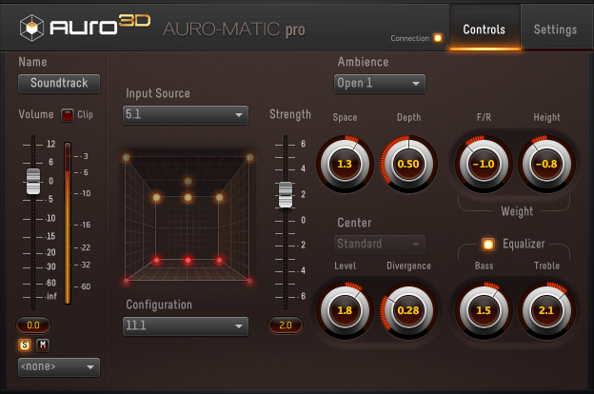The width and height of the screenshot is (594, 394).
Task: Click the Auro 3D cube logo
Action: [x=31, y=28]
